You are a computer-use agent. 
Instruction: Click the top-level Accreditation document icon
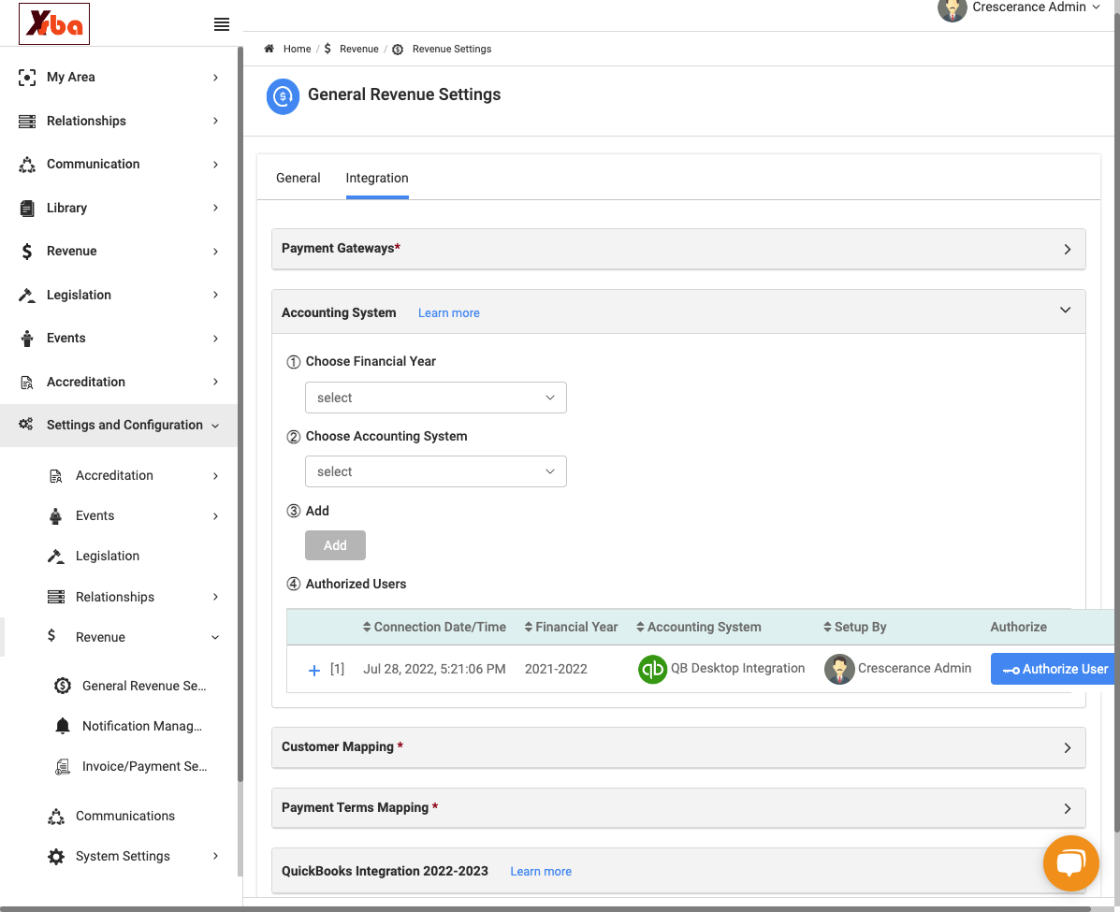pyautogui.click(x=27, y=382)
